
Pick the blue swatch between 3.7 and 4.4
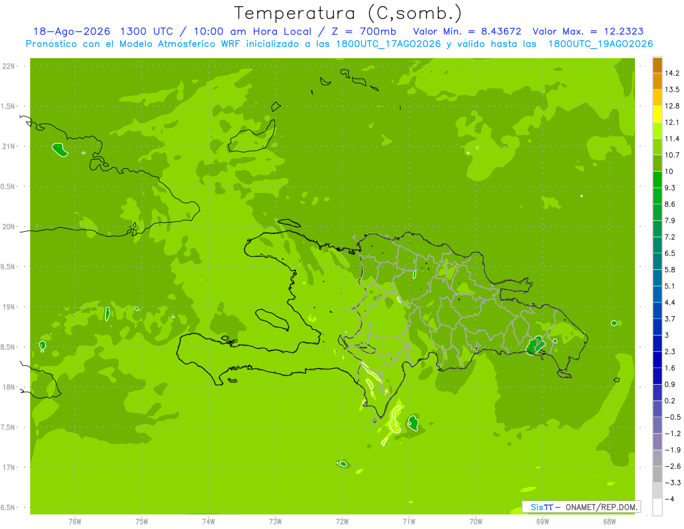(657, 310)
